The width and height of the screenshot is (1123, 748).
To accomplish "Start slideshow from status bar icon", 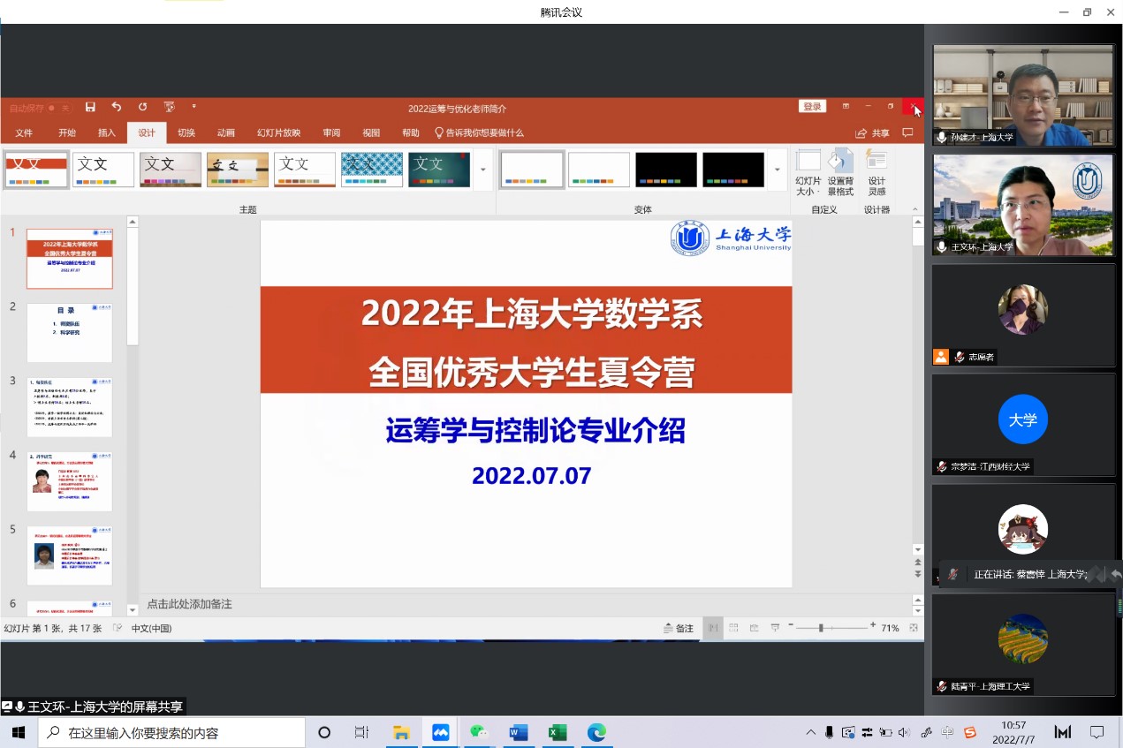I will 775,628.
